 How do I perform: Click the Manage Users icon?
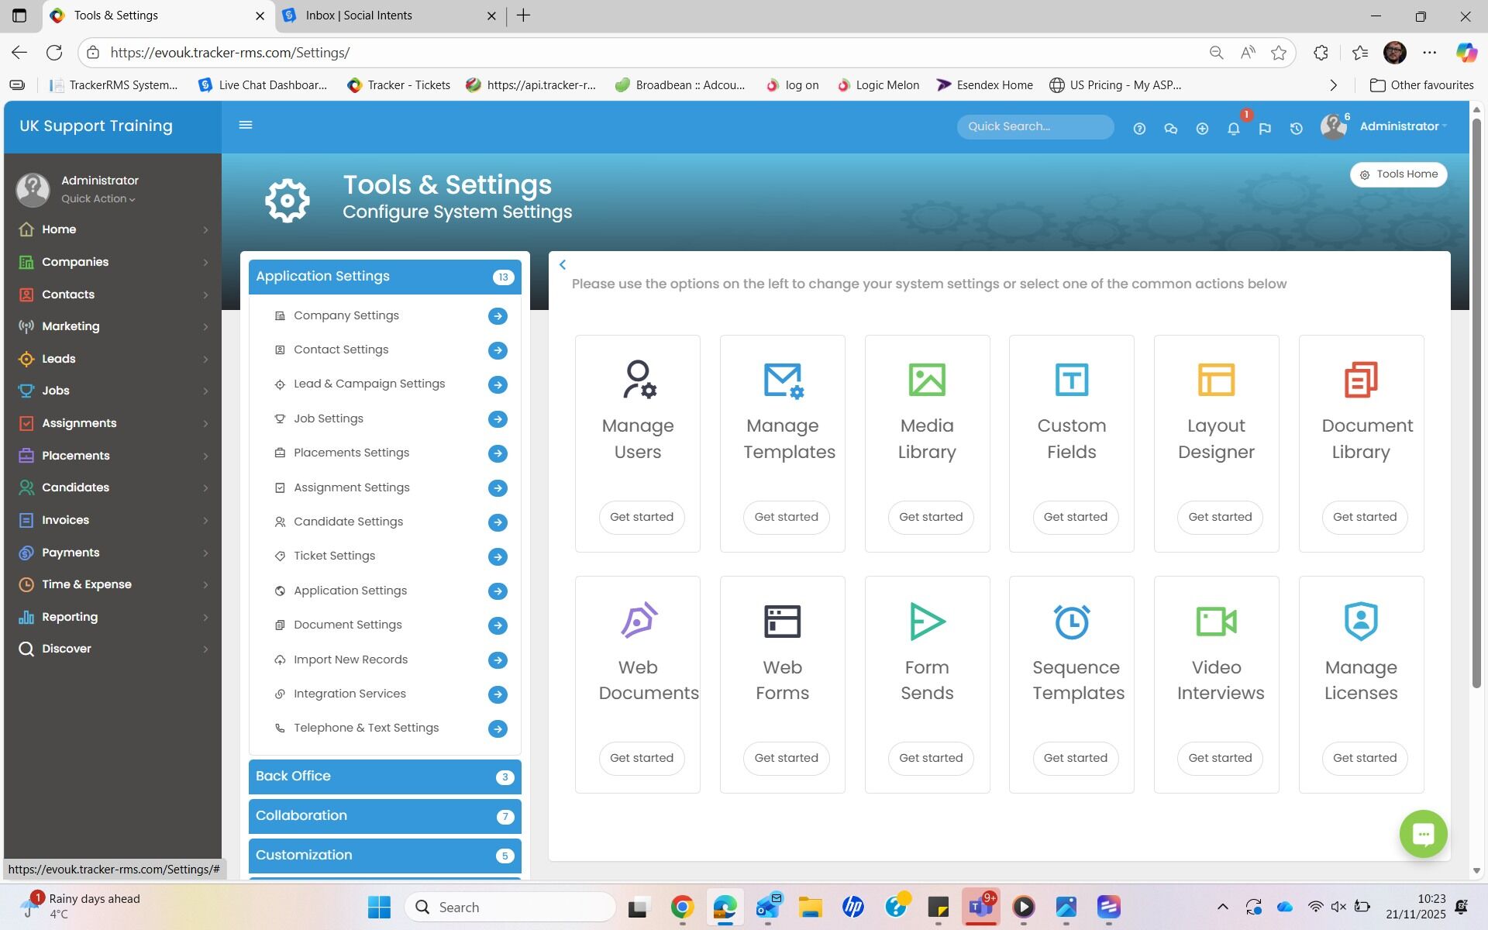tap(639, 380)
